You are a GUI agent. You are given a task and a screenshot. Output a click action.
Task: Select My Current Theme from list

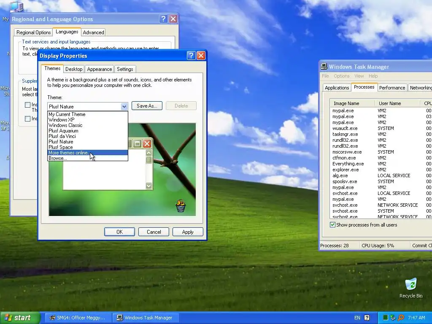[x=88, y=114]
